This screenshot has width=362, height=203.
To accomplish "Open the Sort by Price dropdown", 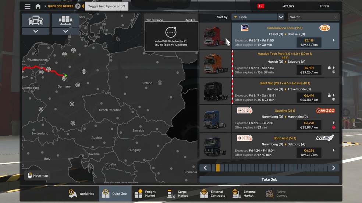I will 254,17.
